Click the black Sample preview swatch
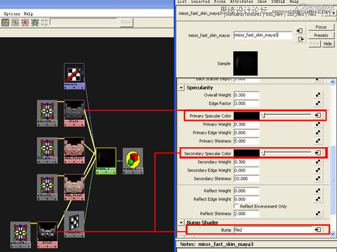 (x=245, y=63)
